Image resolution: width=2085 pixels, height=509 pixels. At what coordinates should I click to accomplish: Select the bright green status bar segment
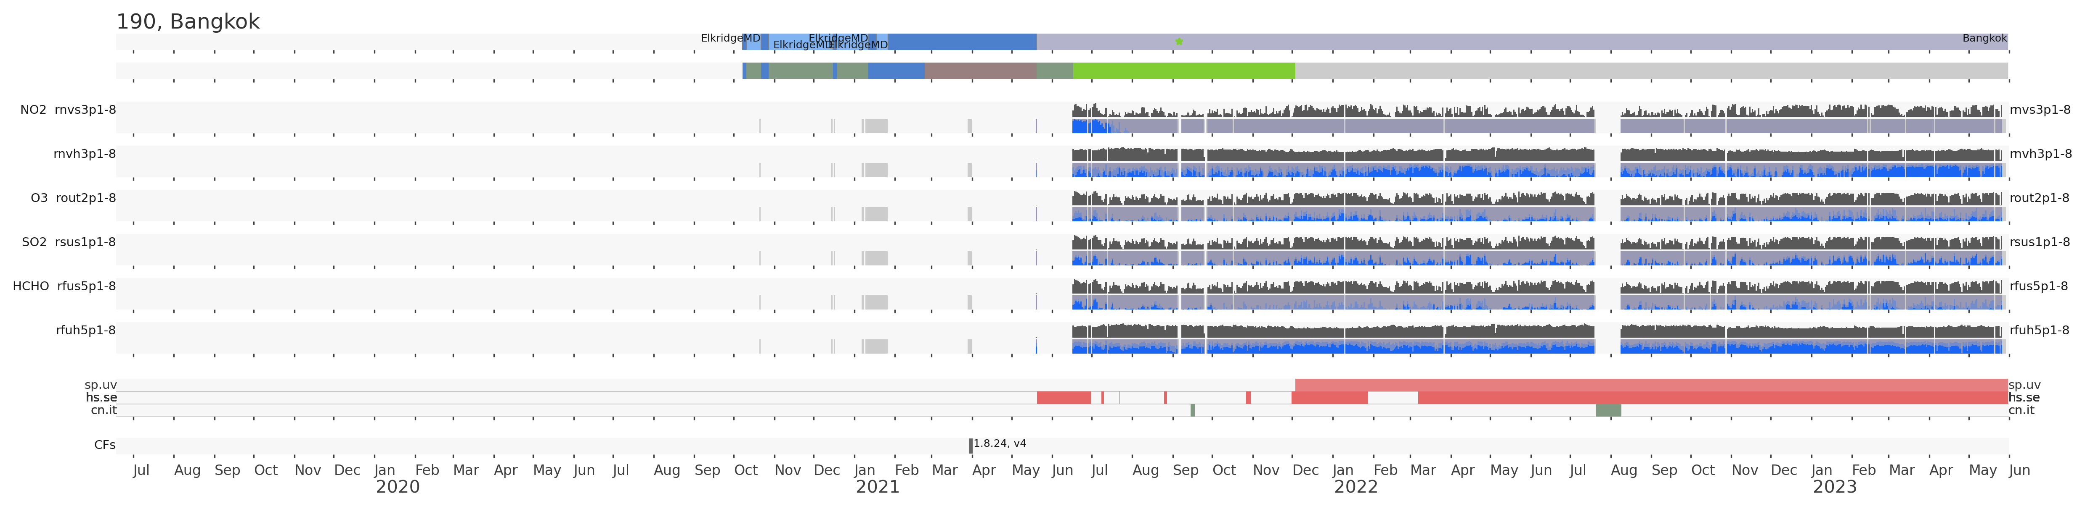point(1183,71)
